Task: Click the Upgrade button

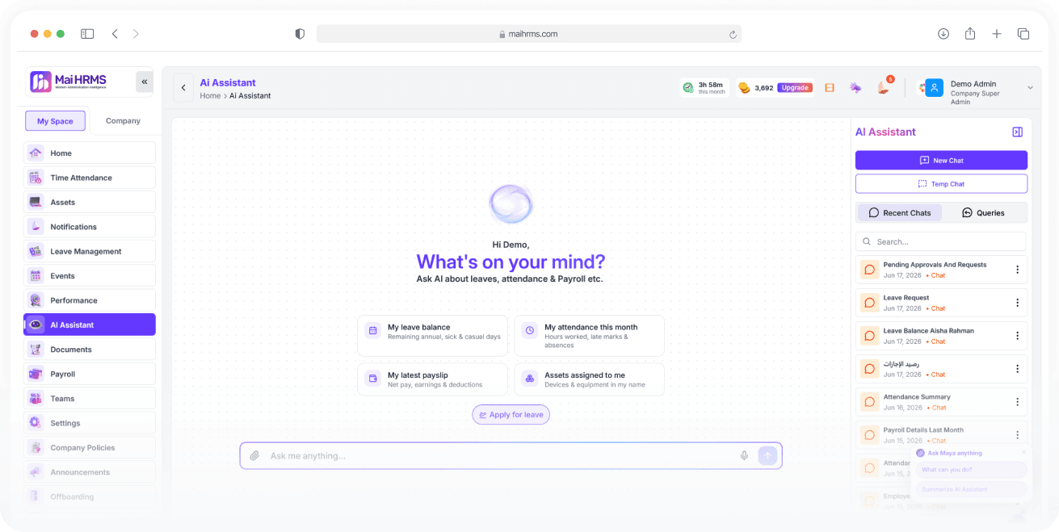Action: pos(795,88)
